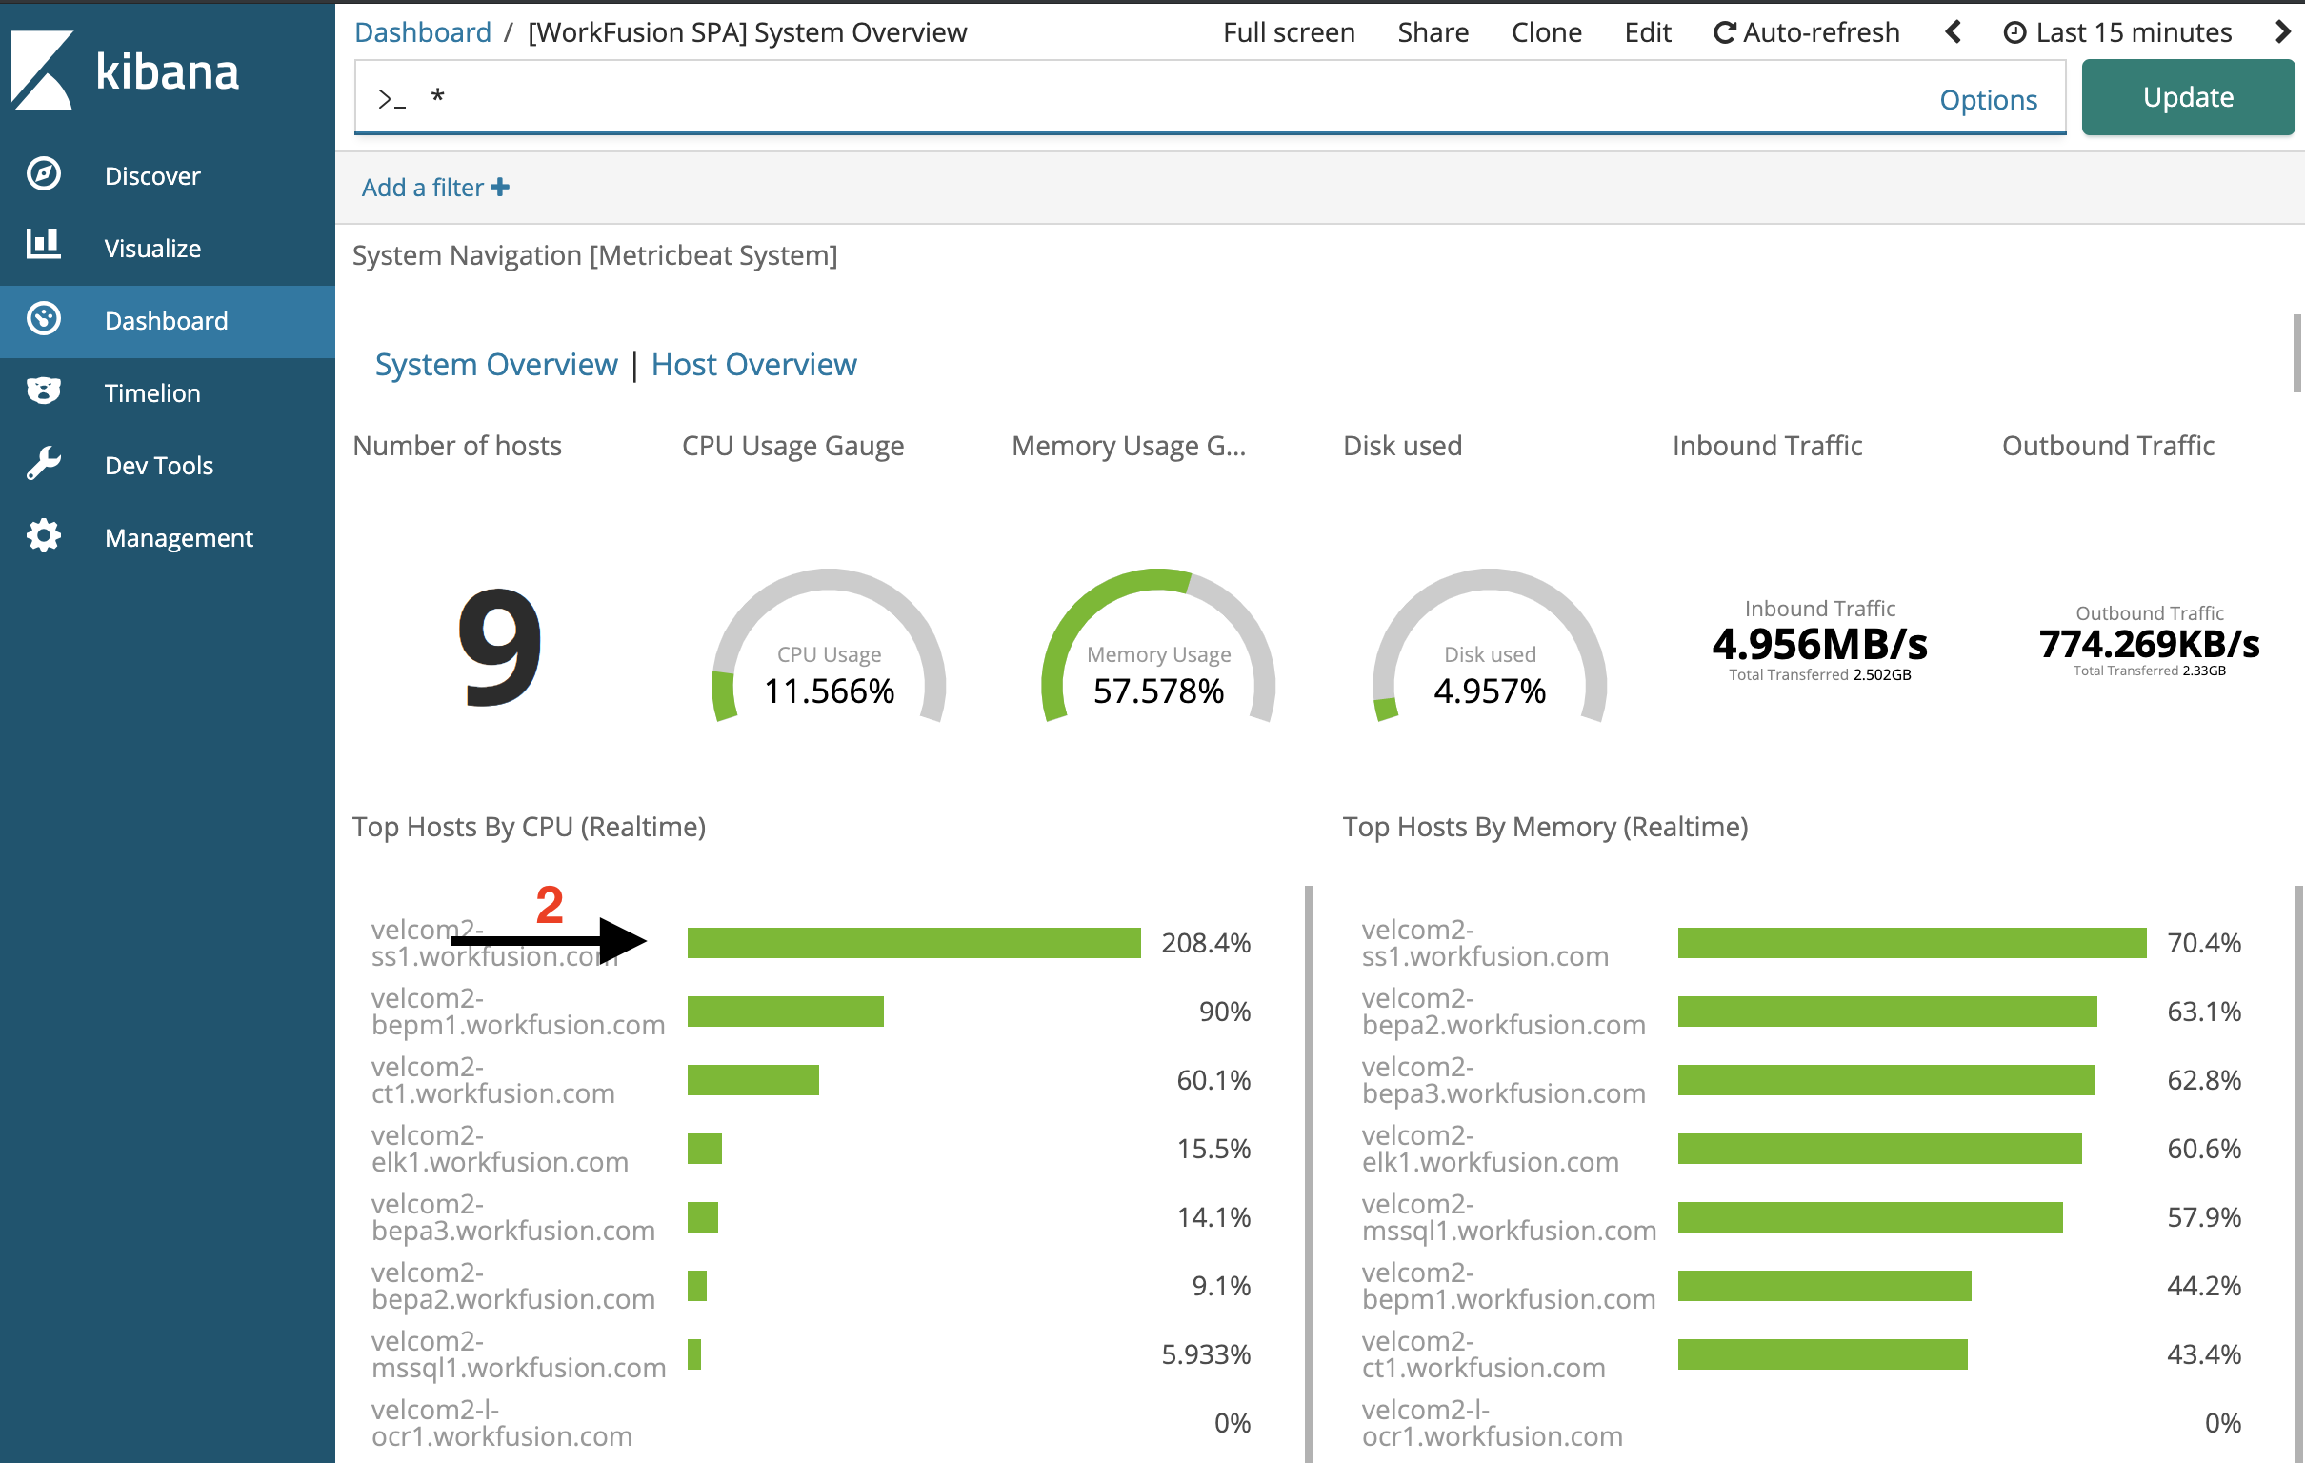Click the Dashboard gauge icon in sidebar

point(43,319)
